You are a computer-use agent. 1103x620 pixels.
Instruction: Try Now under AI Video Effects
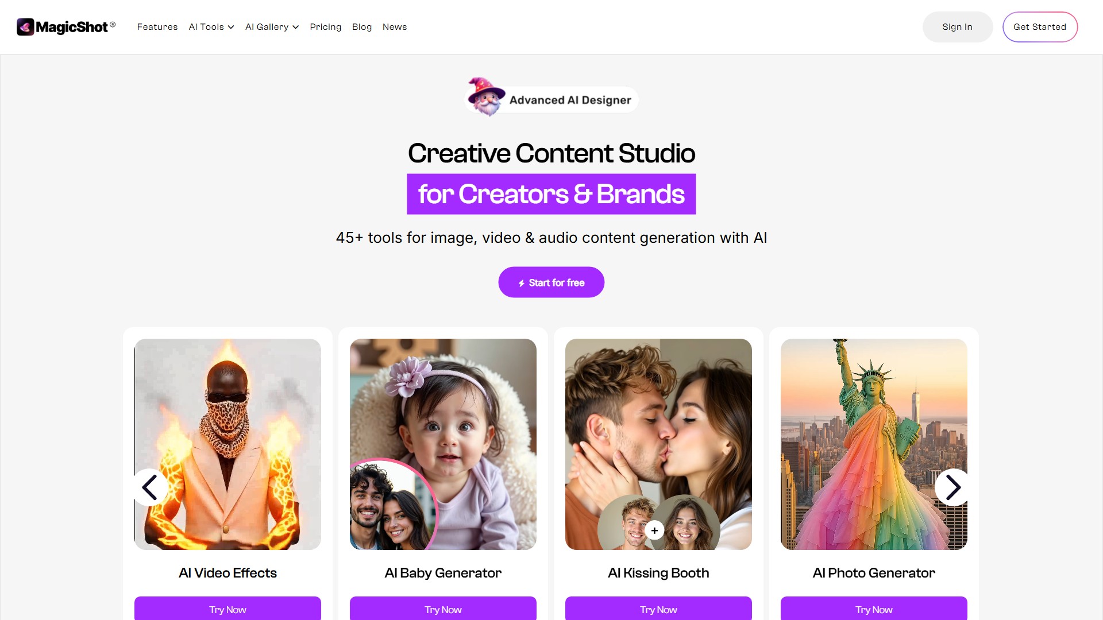pyautogui.click(x=227, y=609)
